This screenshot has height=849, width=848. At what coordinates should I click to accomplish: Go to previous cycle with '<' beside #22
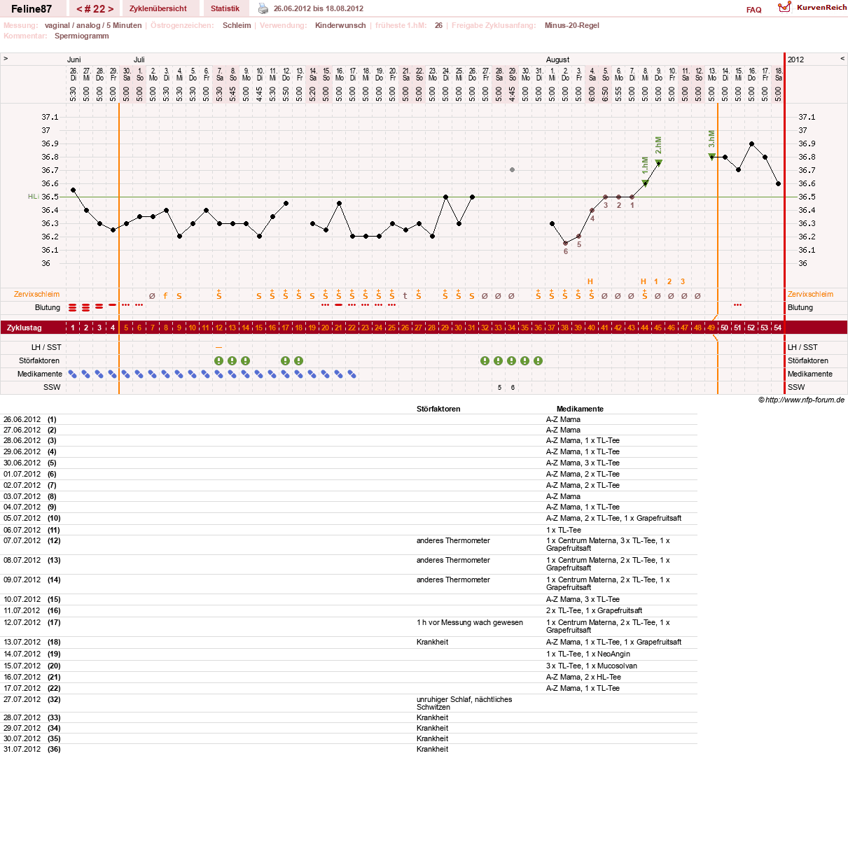(80, 9)
